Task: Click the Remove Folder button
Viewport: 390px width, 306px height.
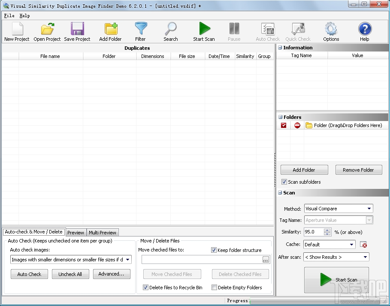Action: click(x=358, y=170)
